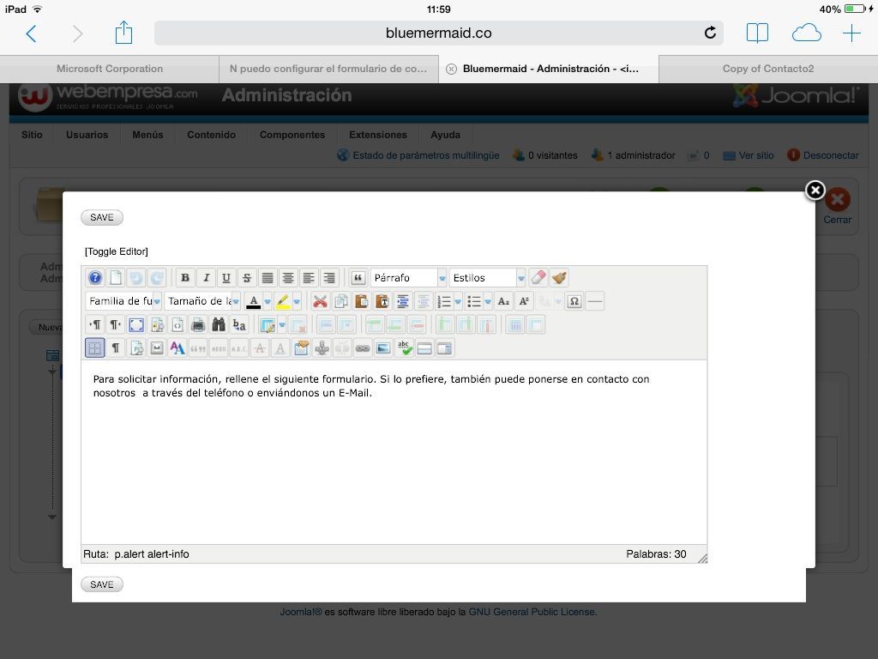Toggle strikethrough formatting

pyautogui.click(x=247, y=277)
